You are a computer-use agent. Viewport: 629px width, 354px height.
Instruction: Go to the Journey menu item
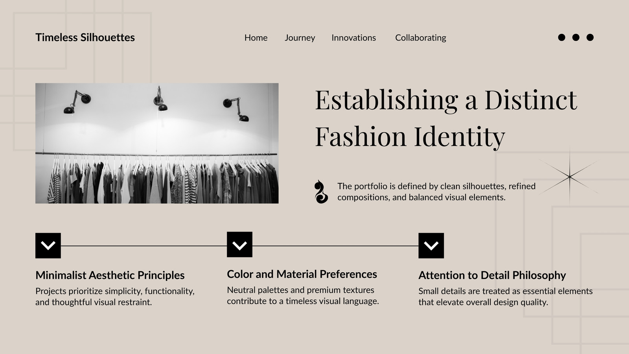click(x=300, y=38)
